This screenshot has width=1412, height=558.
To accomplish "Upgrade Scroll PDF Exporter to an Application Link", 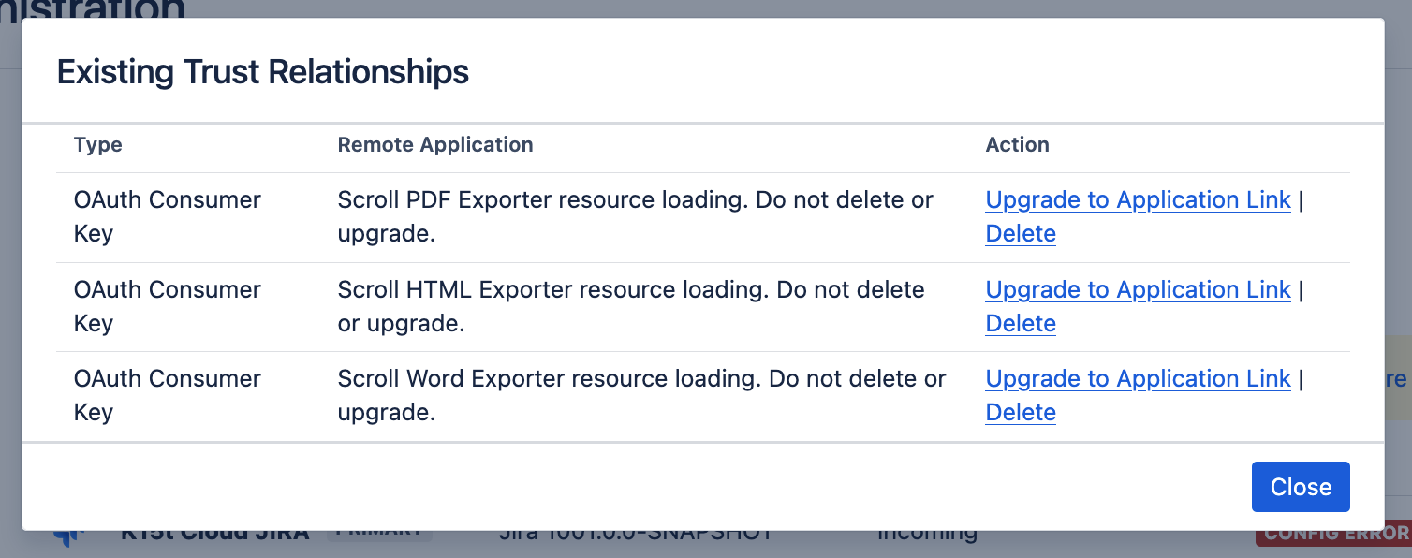I will tap(1137, 199).
